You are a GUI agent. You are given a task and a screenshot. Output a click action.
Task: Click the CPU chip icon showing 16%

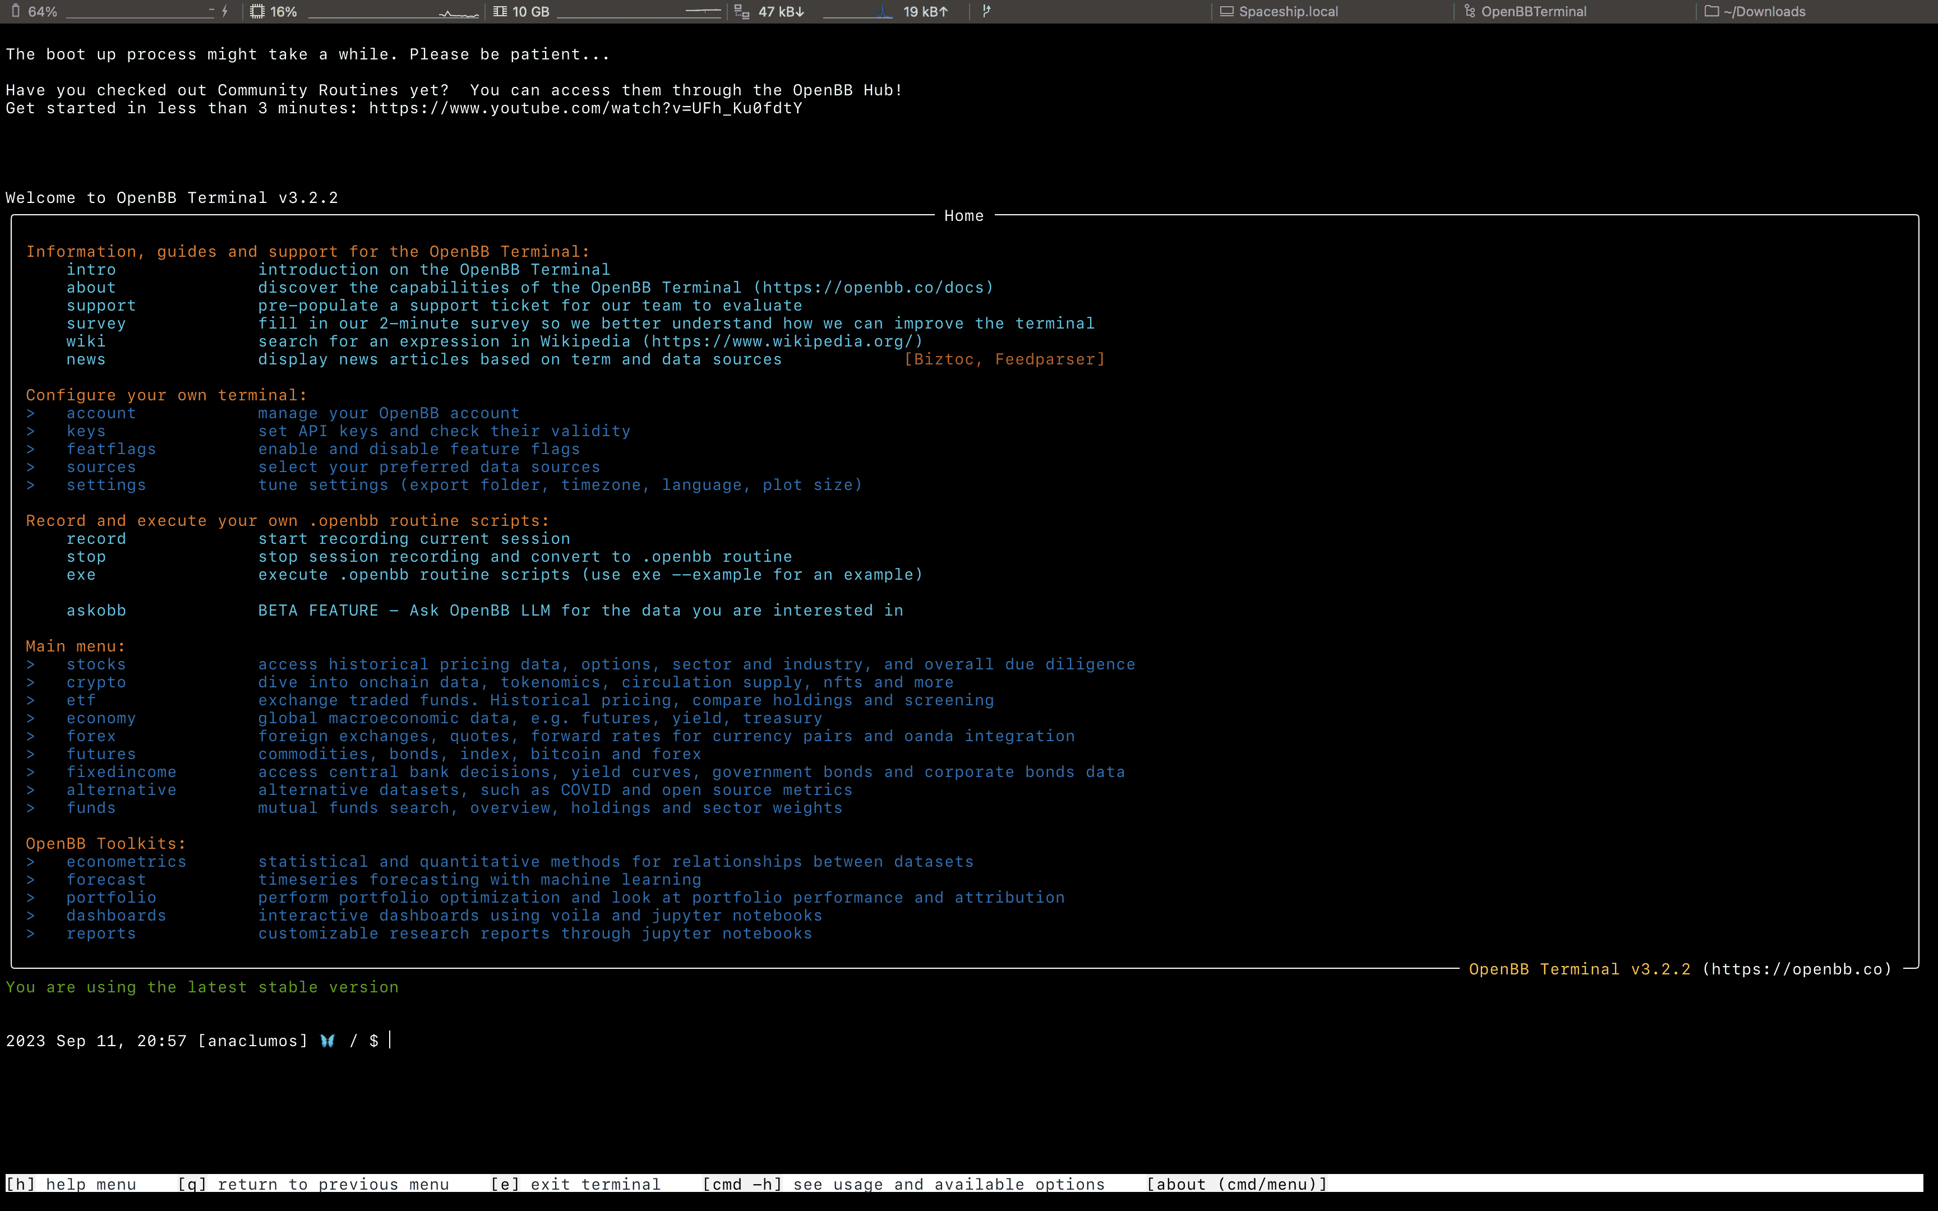click(x=257, y=11)
